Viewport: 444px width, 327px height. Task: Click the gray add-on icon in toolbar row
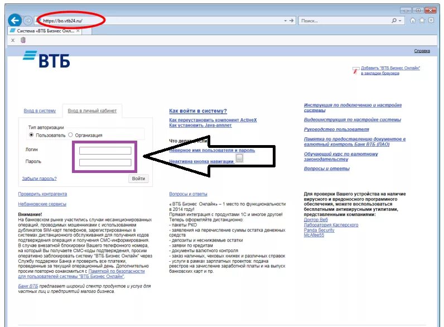(23, 40)
